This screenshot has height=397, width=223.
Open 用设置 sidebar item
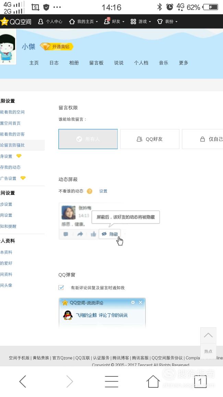click(6, 215)
